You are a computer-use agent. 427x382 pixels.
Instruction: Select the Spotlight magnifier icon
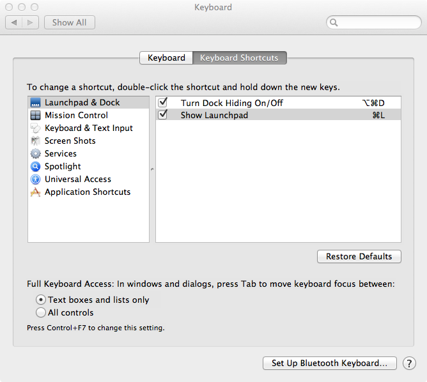[x=35, y=167]
